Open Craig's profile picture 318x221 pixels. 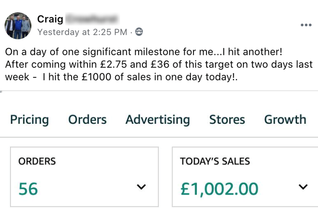pos(18,26)
